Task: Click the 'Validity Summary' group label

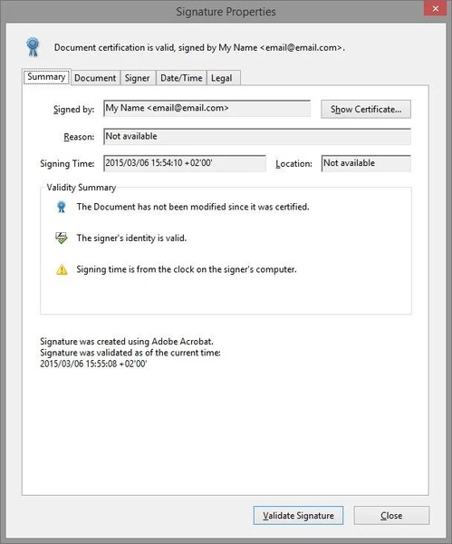Action: pyautogui.click(x=82, y=188)
